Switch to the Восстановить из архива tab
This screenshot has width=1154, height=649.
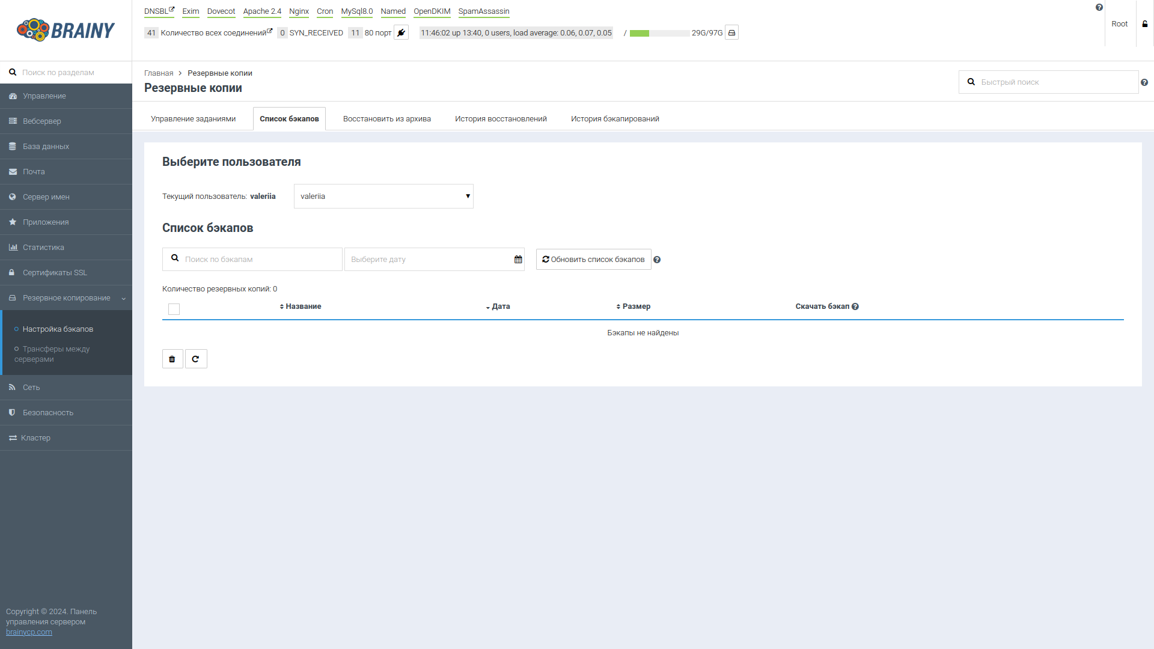[x=386, y=118]
